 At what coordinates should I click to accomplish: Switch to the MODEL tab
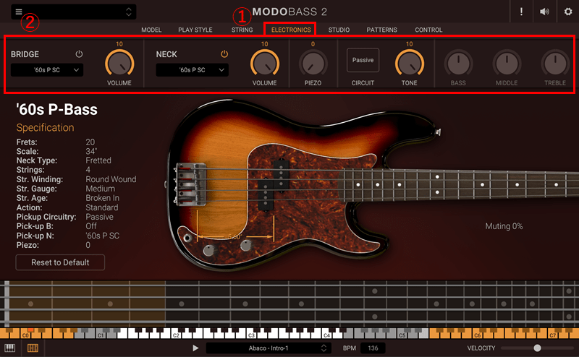[x=151, y=30]
